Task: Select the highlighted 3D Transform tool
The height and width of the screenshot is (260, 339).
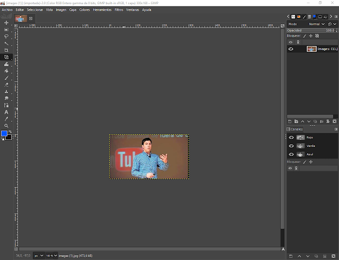Action: coord(6,57)
